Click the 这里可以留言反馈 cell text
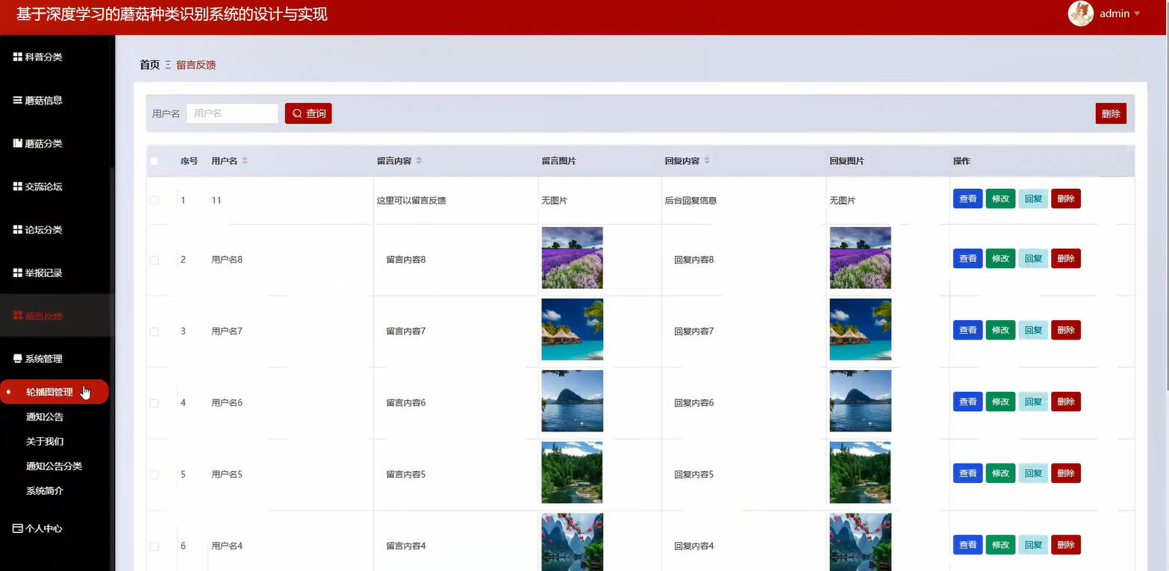This screenshot has height=571, width=1169. (x=411, y=200)
